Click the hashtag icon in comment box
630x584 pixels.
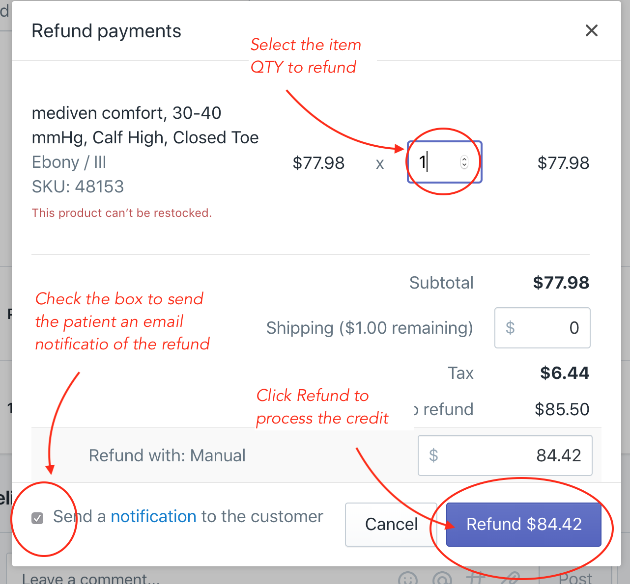point(476,579)
